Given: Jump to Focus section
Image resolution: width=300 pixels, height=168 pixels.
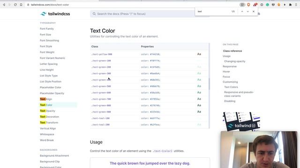Looking at the screenshot, I should pos(226,77).
